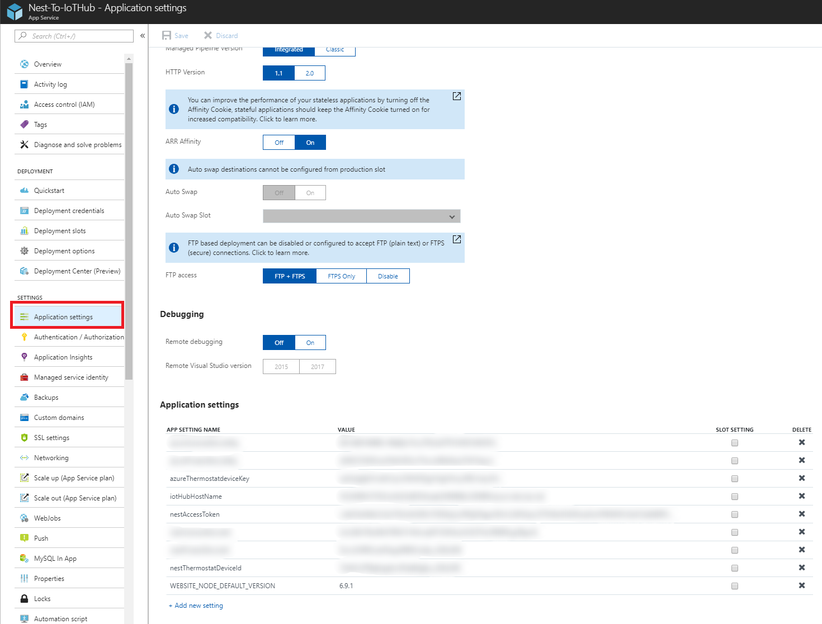Check slot setting for nestAccessToken
The image size is (822, 624).
(x=735, y=514)
